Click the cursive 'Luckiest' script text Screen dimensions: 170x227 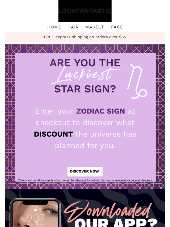85,74
